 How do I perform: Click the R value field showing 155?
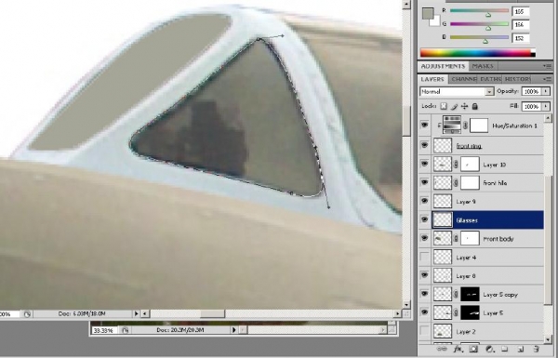520,11
